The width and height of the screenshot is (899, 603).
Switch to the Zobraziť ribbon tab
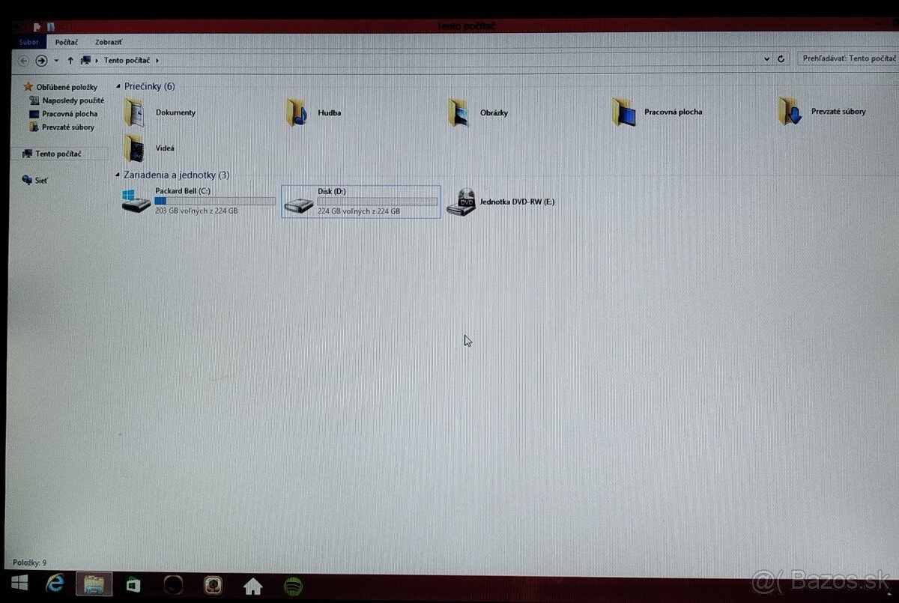[x=109, y=43]
